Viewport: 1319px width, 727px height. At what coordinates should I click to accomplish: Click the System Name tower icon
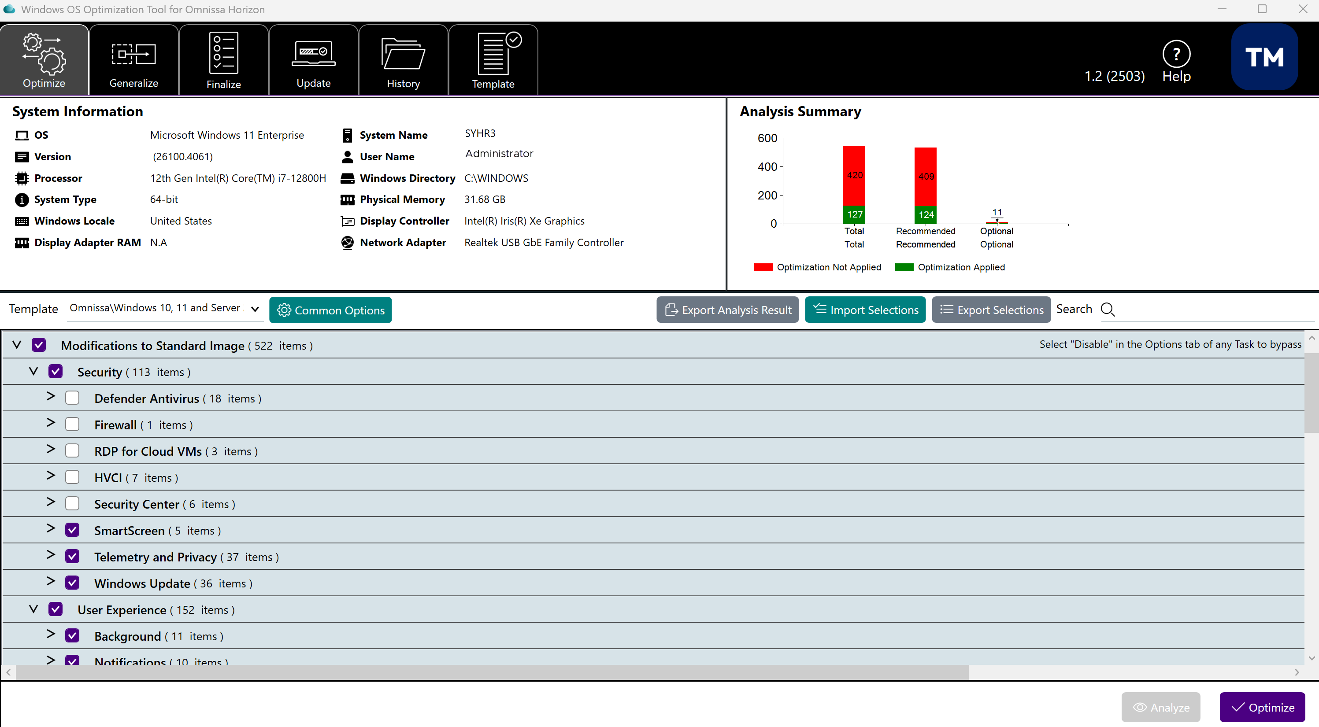tap(347, 135)
